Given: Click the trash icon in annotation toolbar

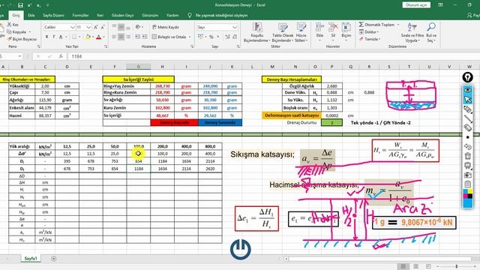Looking at the screenshot, I should [x=467, y=156].
